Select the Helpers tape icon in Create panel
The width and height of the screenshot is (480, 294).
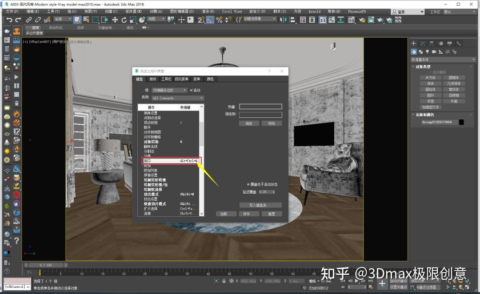[440, 52]
